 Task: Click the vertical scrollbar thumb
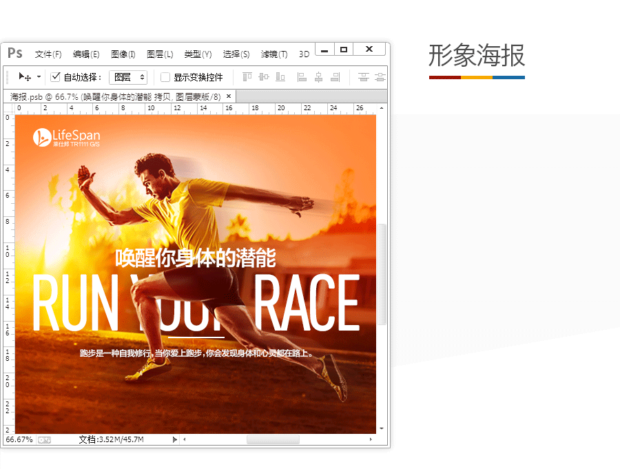[x=382, y=274]
